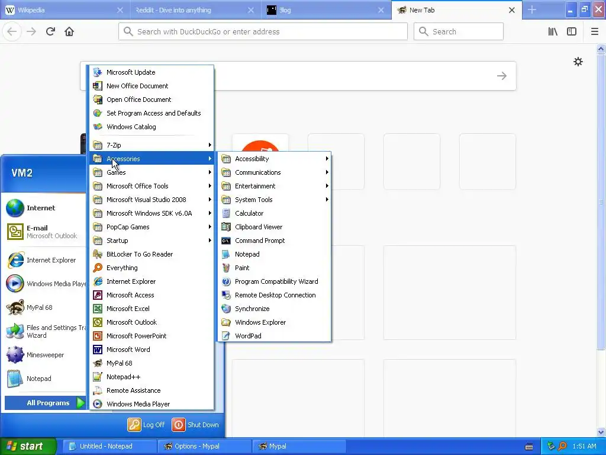Click the new tab page search go arrow
Viewport: 606px width, 455px height.
pyautogui.click(x=502, y=76)
